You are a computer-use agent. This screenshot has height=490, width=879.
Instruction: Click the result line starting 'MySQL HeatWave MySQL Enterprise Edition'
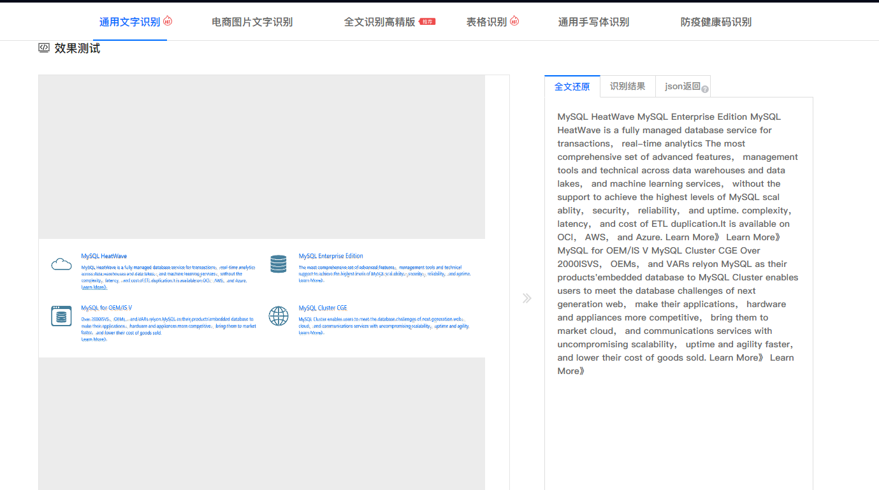(x=669, y=117)
